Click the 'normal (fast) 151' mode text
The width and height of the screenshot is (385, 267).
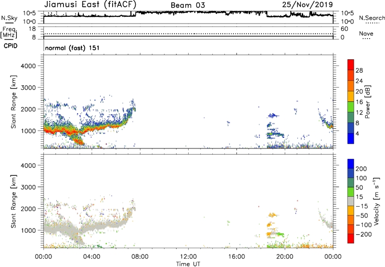[x=72, y=48]
